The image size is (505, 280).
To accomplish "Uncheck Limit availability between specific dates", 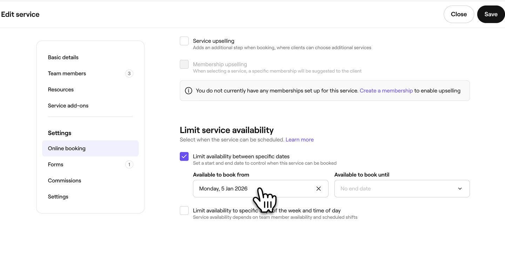I will tap(184, 156).
